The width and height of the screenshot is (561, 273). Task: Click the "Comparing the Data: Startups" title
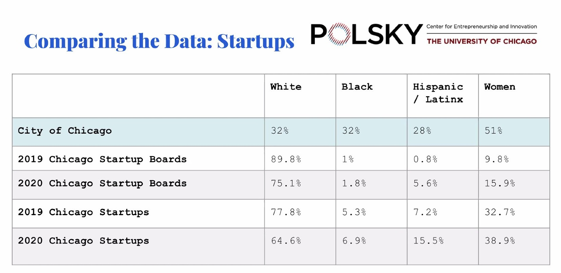159,41
